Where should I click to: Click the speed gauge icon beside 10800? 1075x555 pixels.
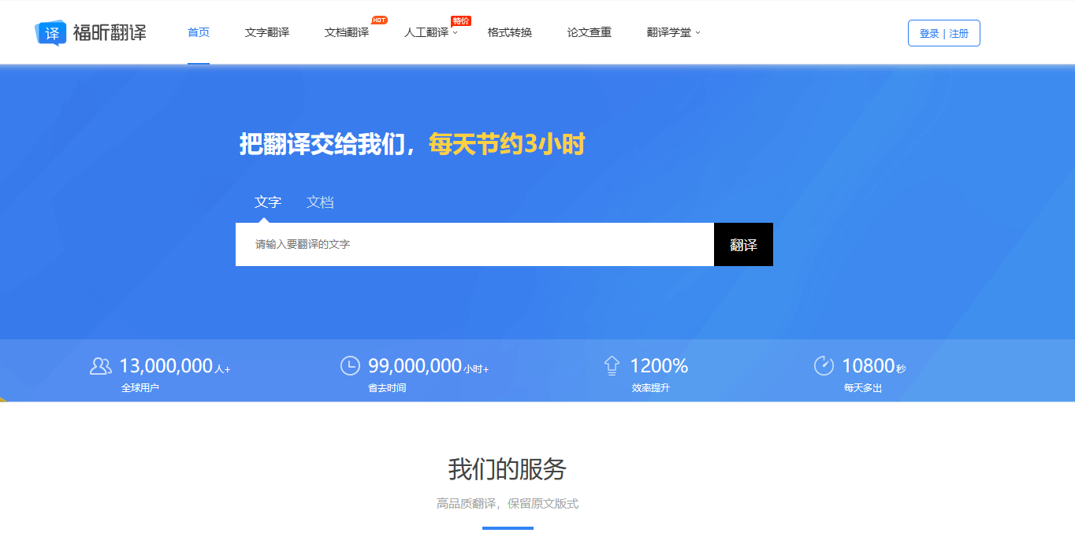pos(824,365)
